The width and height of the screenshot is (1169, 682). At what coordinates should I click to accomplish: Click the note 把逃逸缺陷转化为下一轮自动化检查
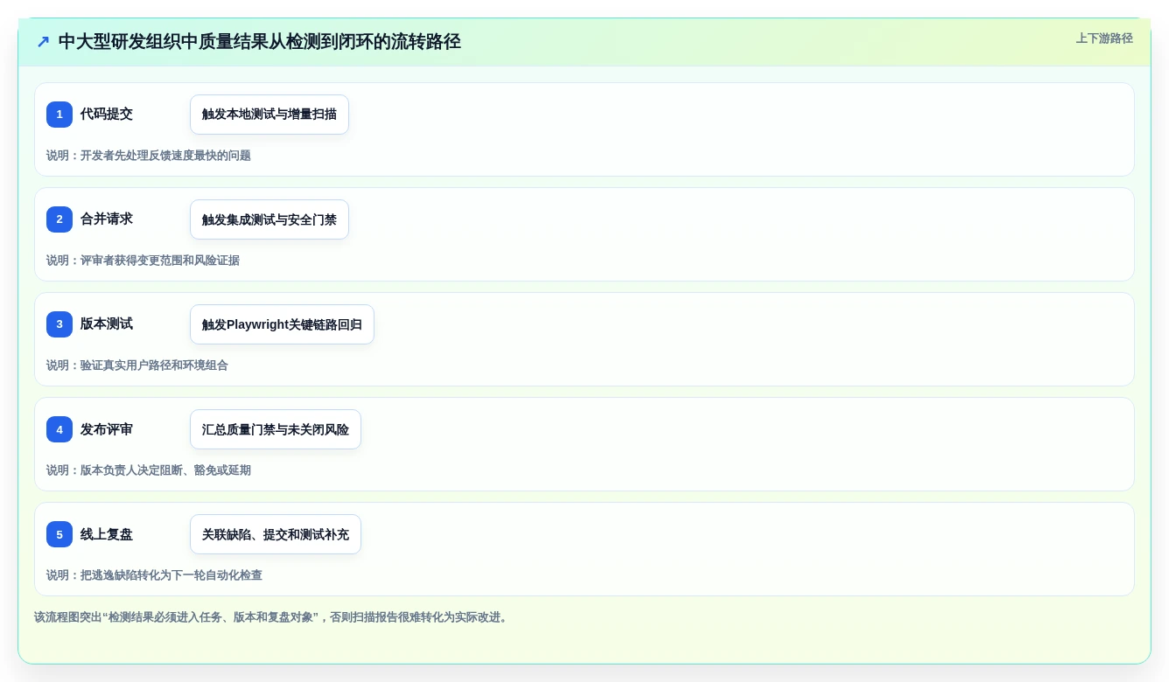(x=154, y=575)
